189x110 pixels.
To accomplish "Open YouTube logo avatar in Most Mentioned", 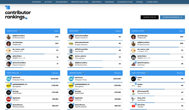I will [134, 106].
